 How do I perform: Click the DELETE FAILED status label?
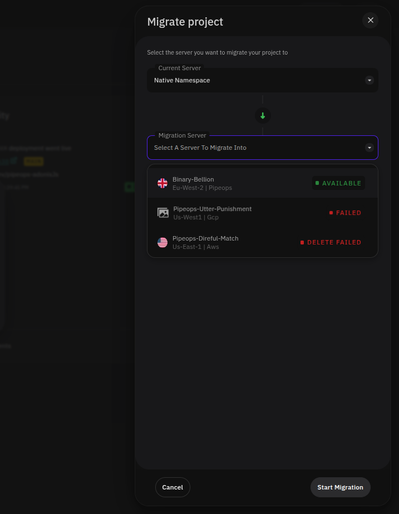point(331,242)
